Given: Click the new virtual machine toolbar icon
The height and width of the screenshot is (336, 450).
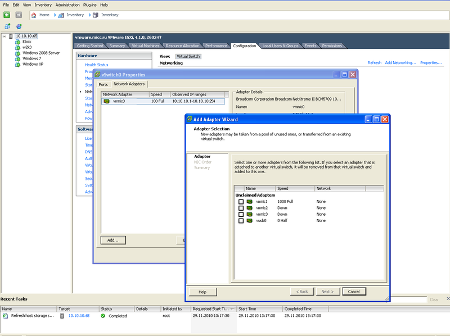Looking at the screenshot, I should coord(7,26).
